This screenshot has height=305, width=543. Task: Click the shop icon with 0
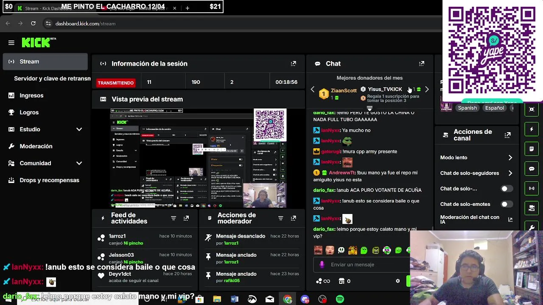pyautogui.click(x=344, y=281)
